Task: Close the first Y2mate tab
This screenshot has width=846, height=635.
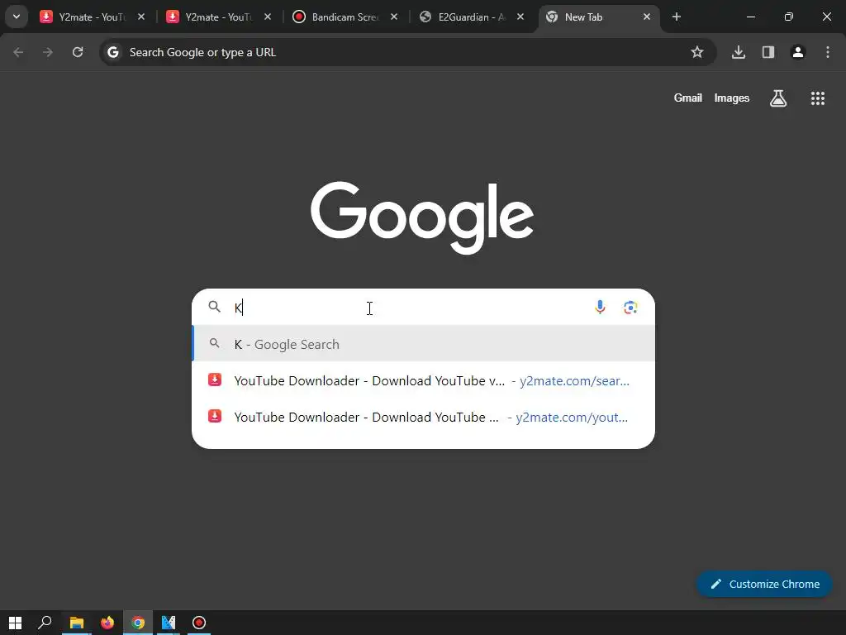Action: [x=141, y=17]
